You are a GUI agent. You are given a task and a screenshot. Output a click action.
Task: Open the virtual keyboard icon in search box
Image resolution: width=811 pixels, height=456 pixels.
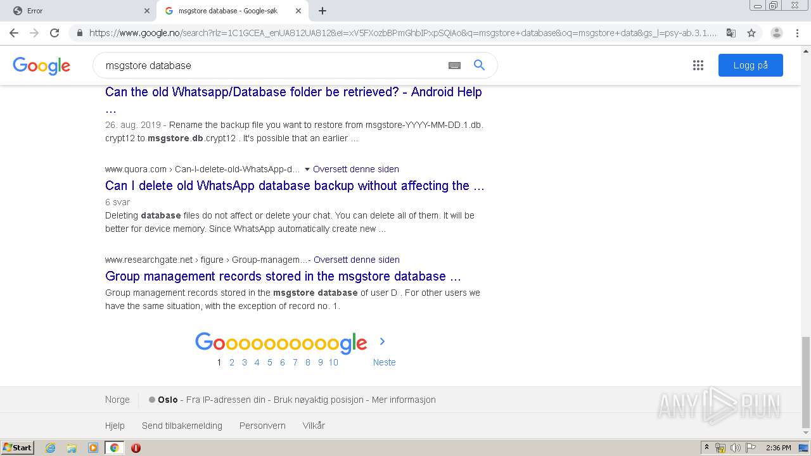click(x=454, y=65)
